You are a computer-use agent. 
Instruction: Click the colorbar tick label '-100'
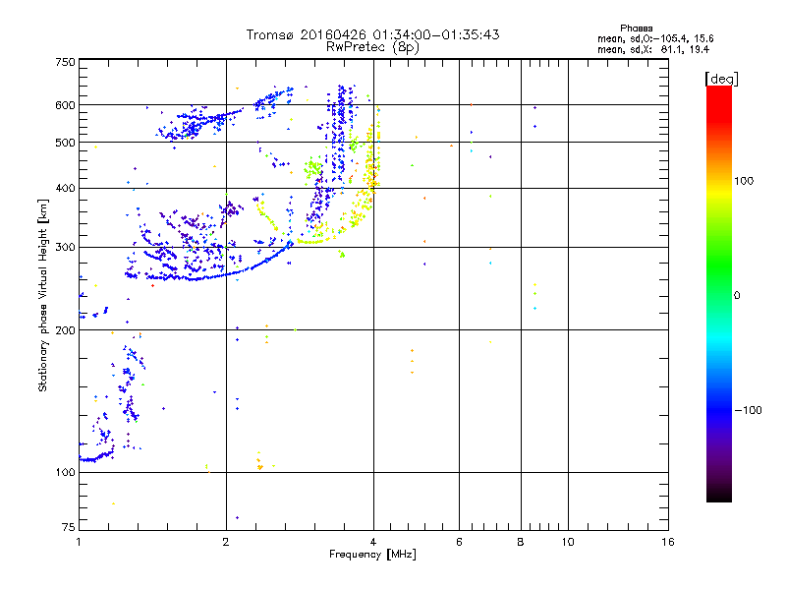click(748, 410)
